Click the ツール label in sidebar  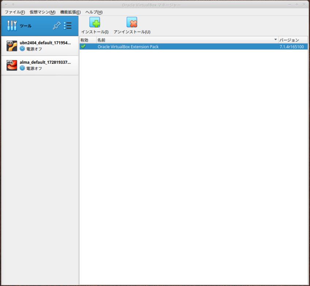[x=26, y=26]
